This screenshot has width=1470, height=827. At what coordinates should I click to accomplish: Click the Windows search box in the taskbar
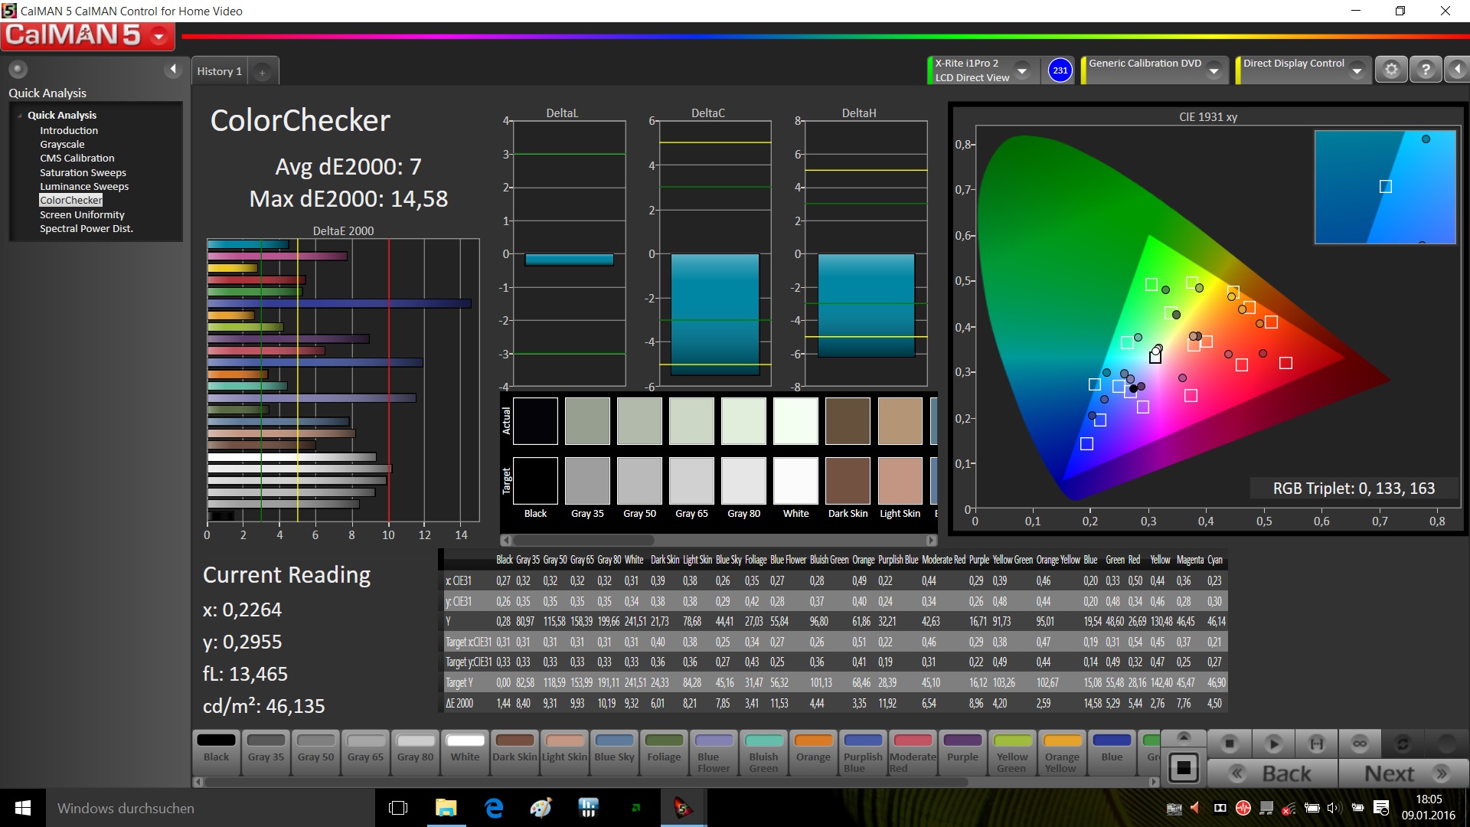point(207,808)
